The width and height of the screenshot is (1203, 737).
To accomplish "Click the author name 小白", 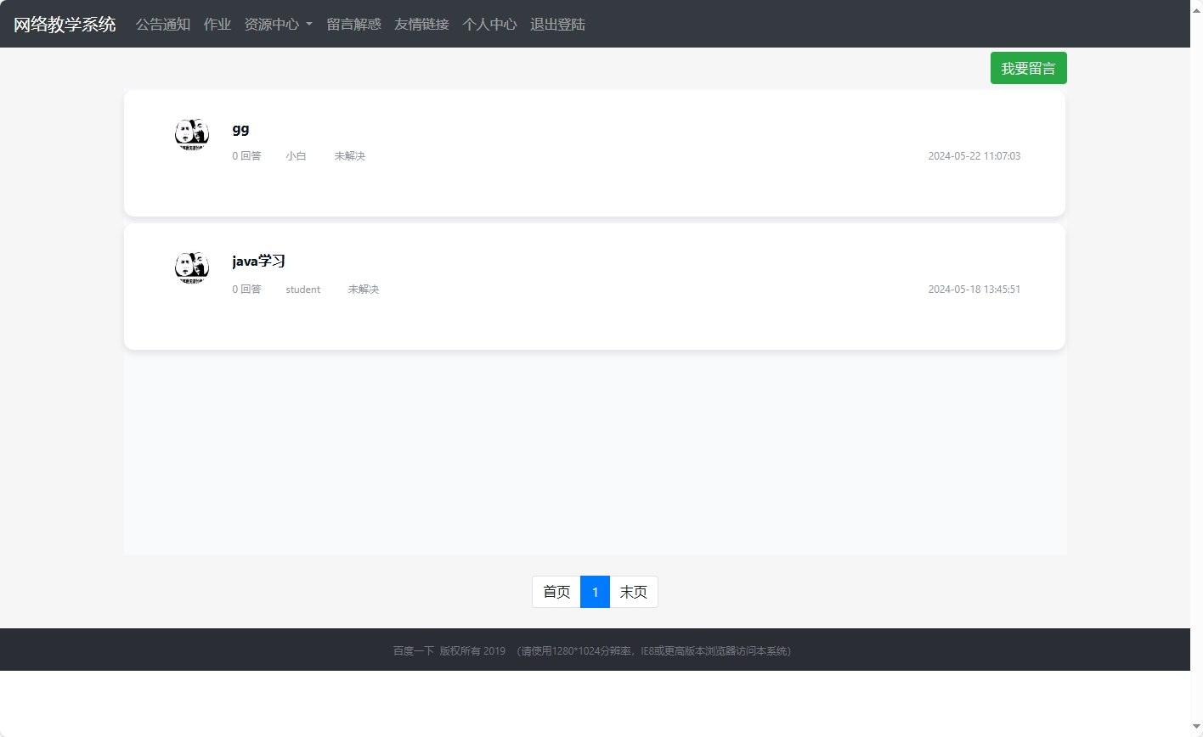I will pyautogui.click(x=296, y=156).
